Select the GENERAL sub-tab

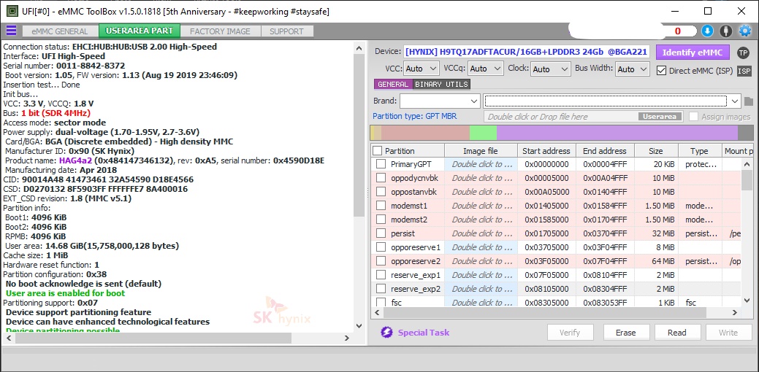pos(393,85)
